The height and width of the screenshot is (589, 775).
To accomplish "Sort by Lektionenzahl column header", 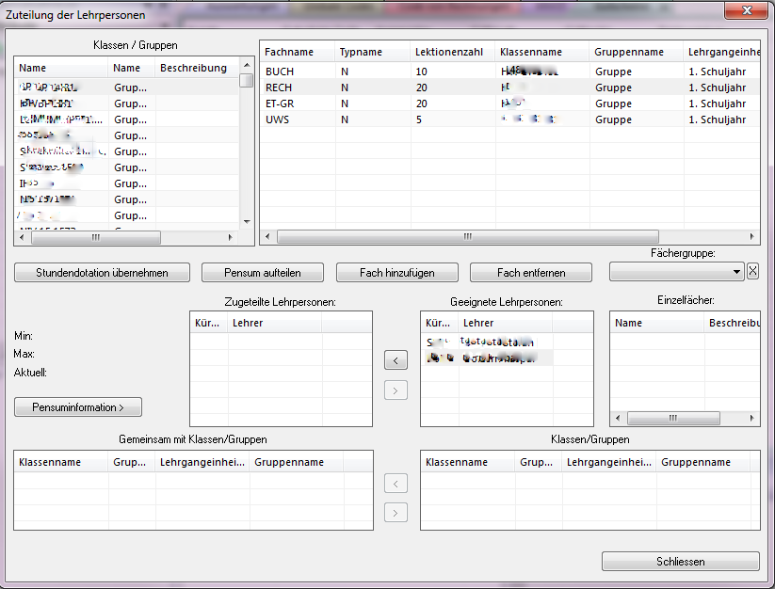I will click(451, 53).
